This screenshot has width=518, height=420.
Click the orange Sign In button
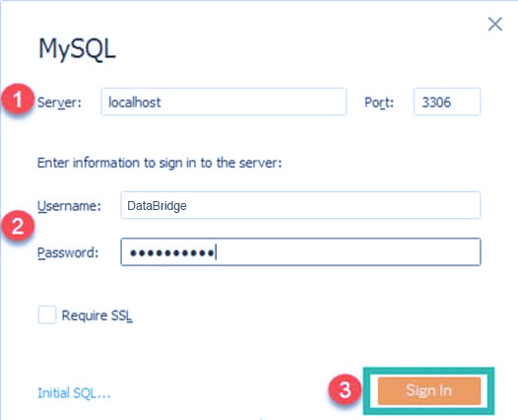click(x=428, y=390)
